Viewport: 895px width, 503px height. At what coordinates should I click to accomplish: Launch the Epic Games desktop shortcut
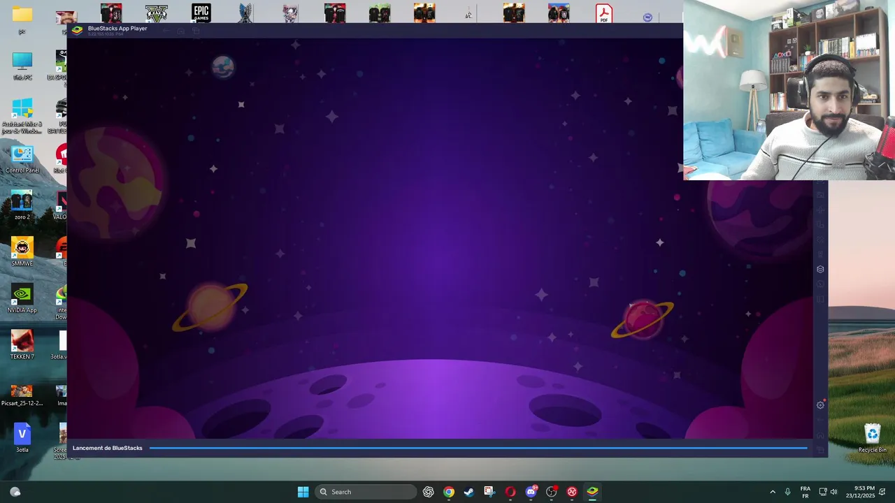pyautogui.click(x=201, y=13)
